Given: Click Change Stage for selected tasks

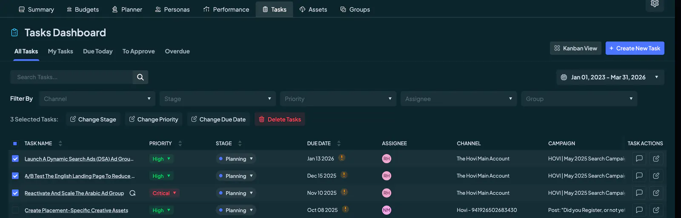Looking at the screenshot, I should pos(93,119).
